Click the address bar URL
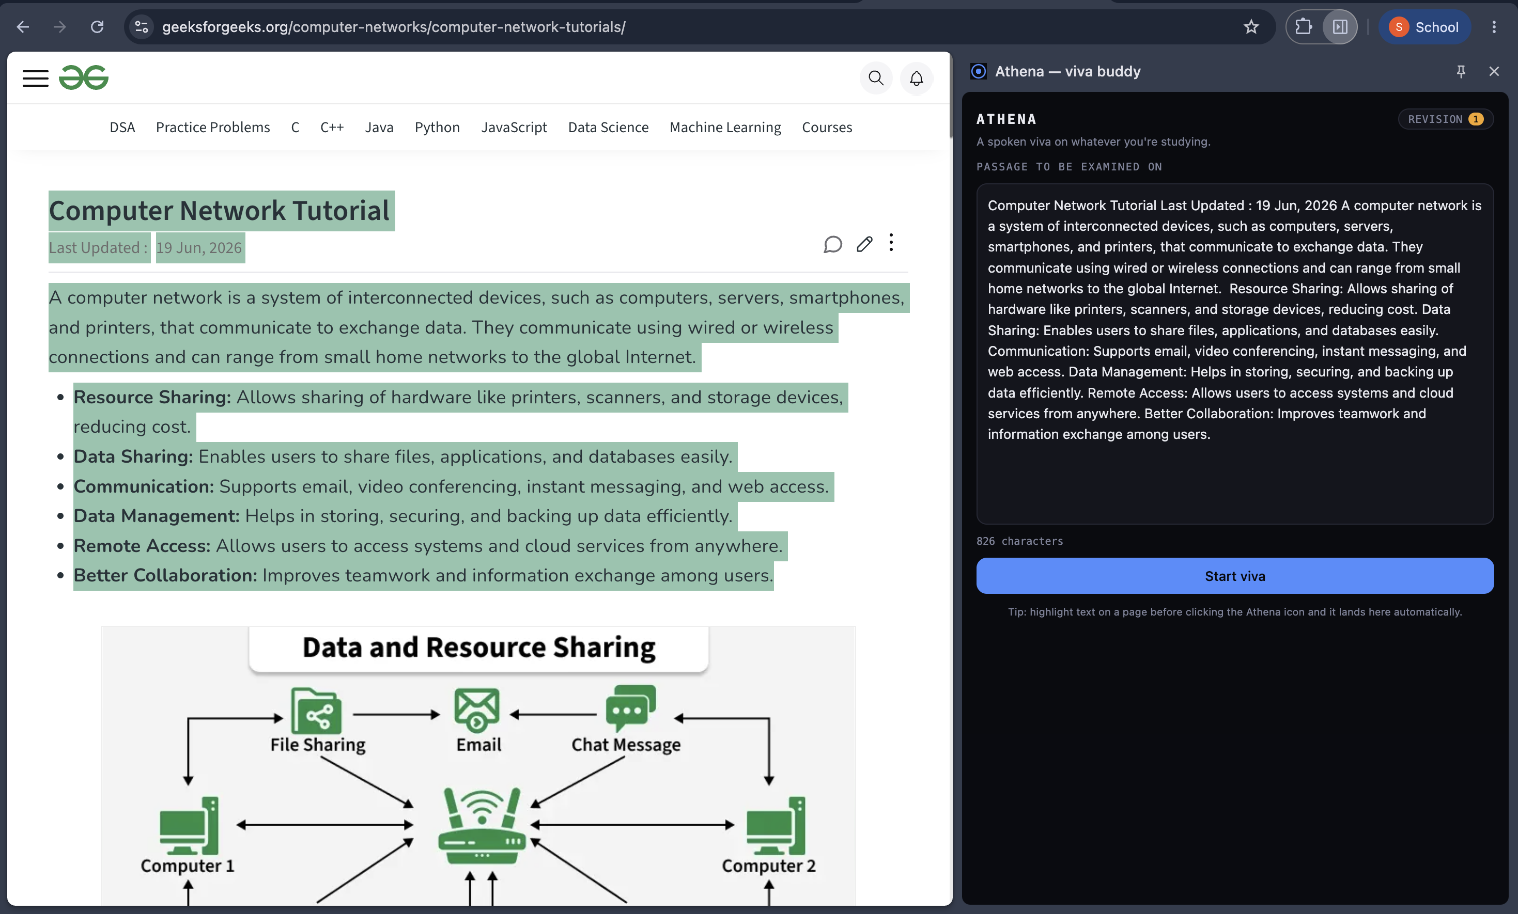The height and width of the screenshot is (914, 1518). (394, 27)
